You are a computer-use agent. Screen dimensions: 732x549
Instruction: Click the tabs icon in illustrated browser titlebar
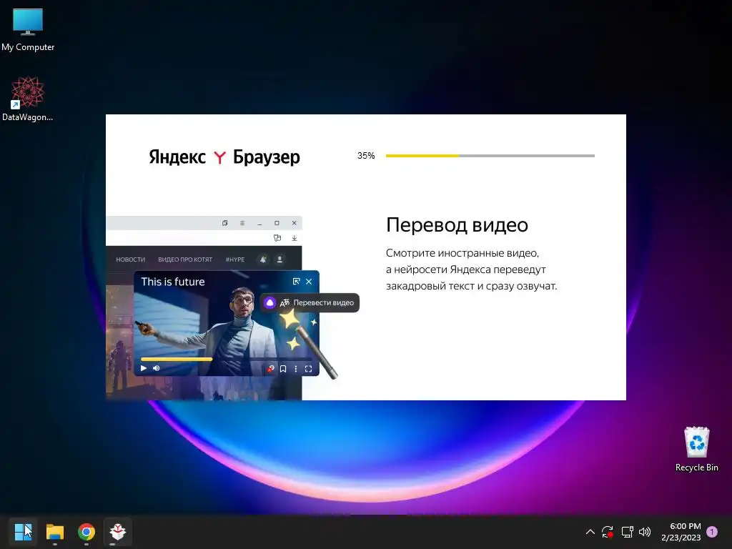225,223
